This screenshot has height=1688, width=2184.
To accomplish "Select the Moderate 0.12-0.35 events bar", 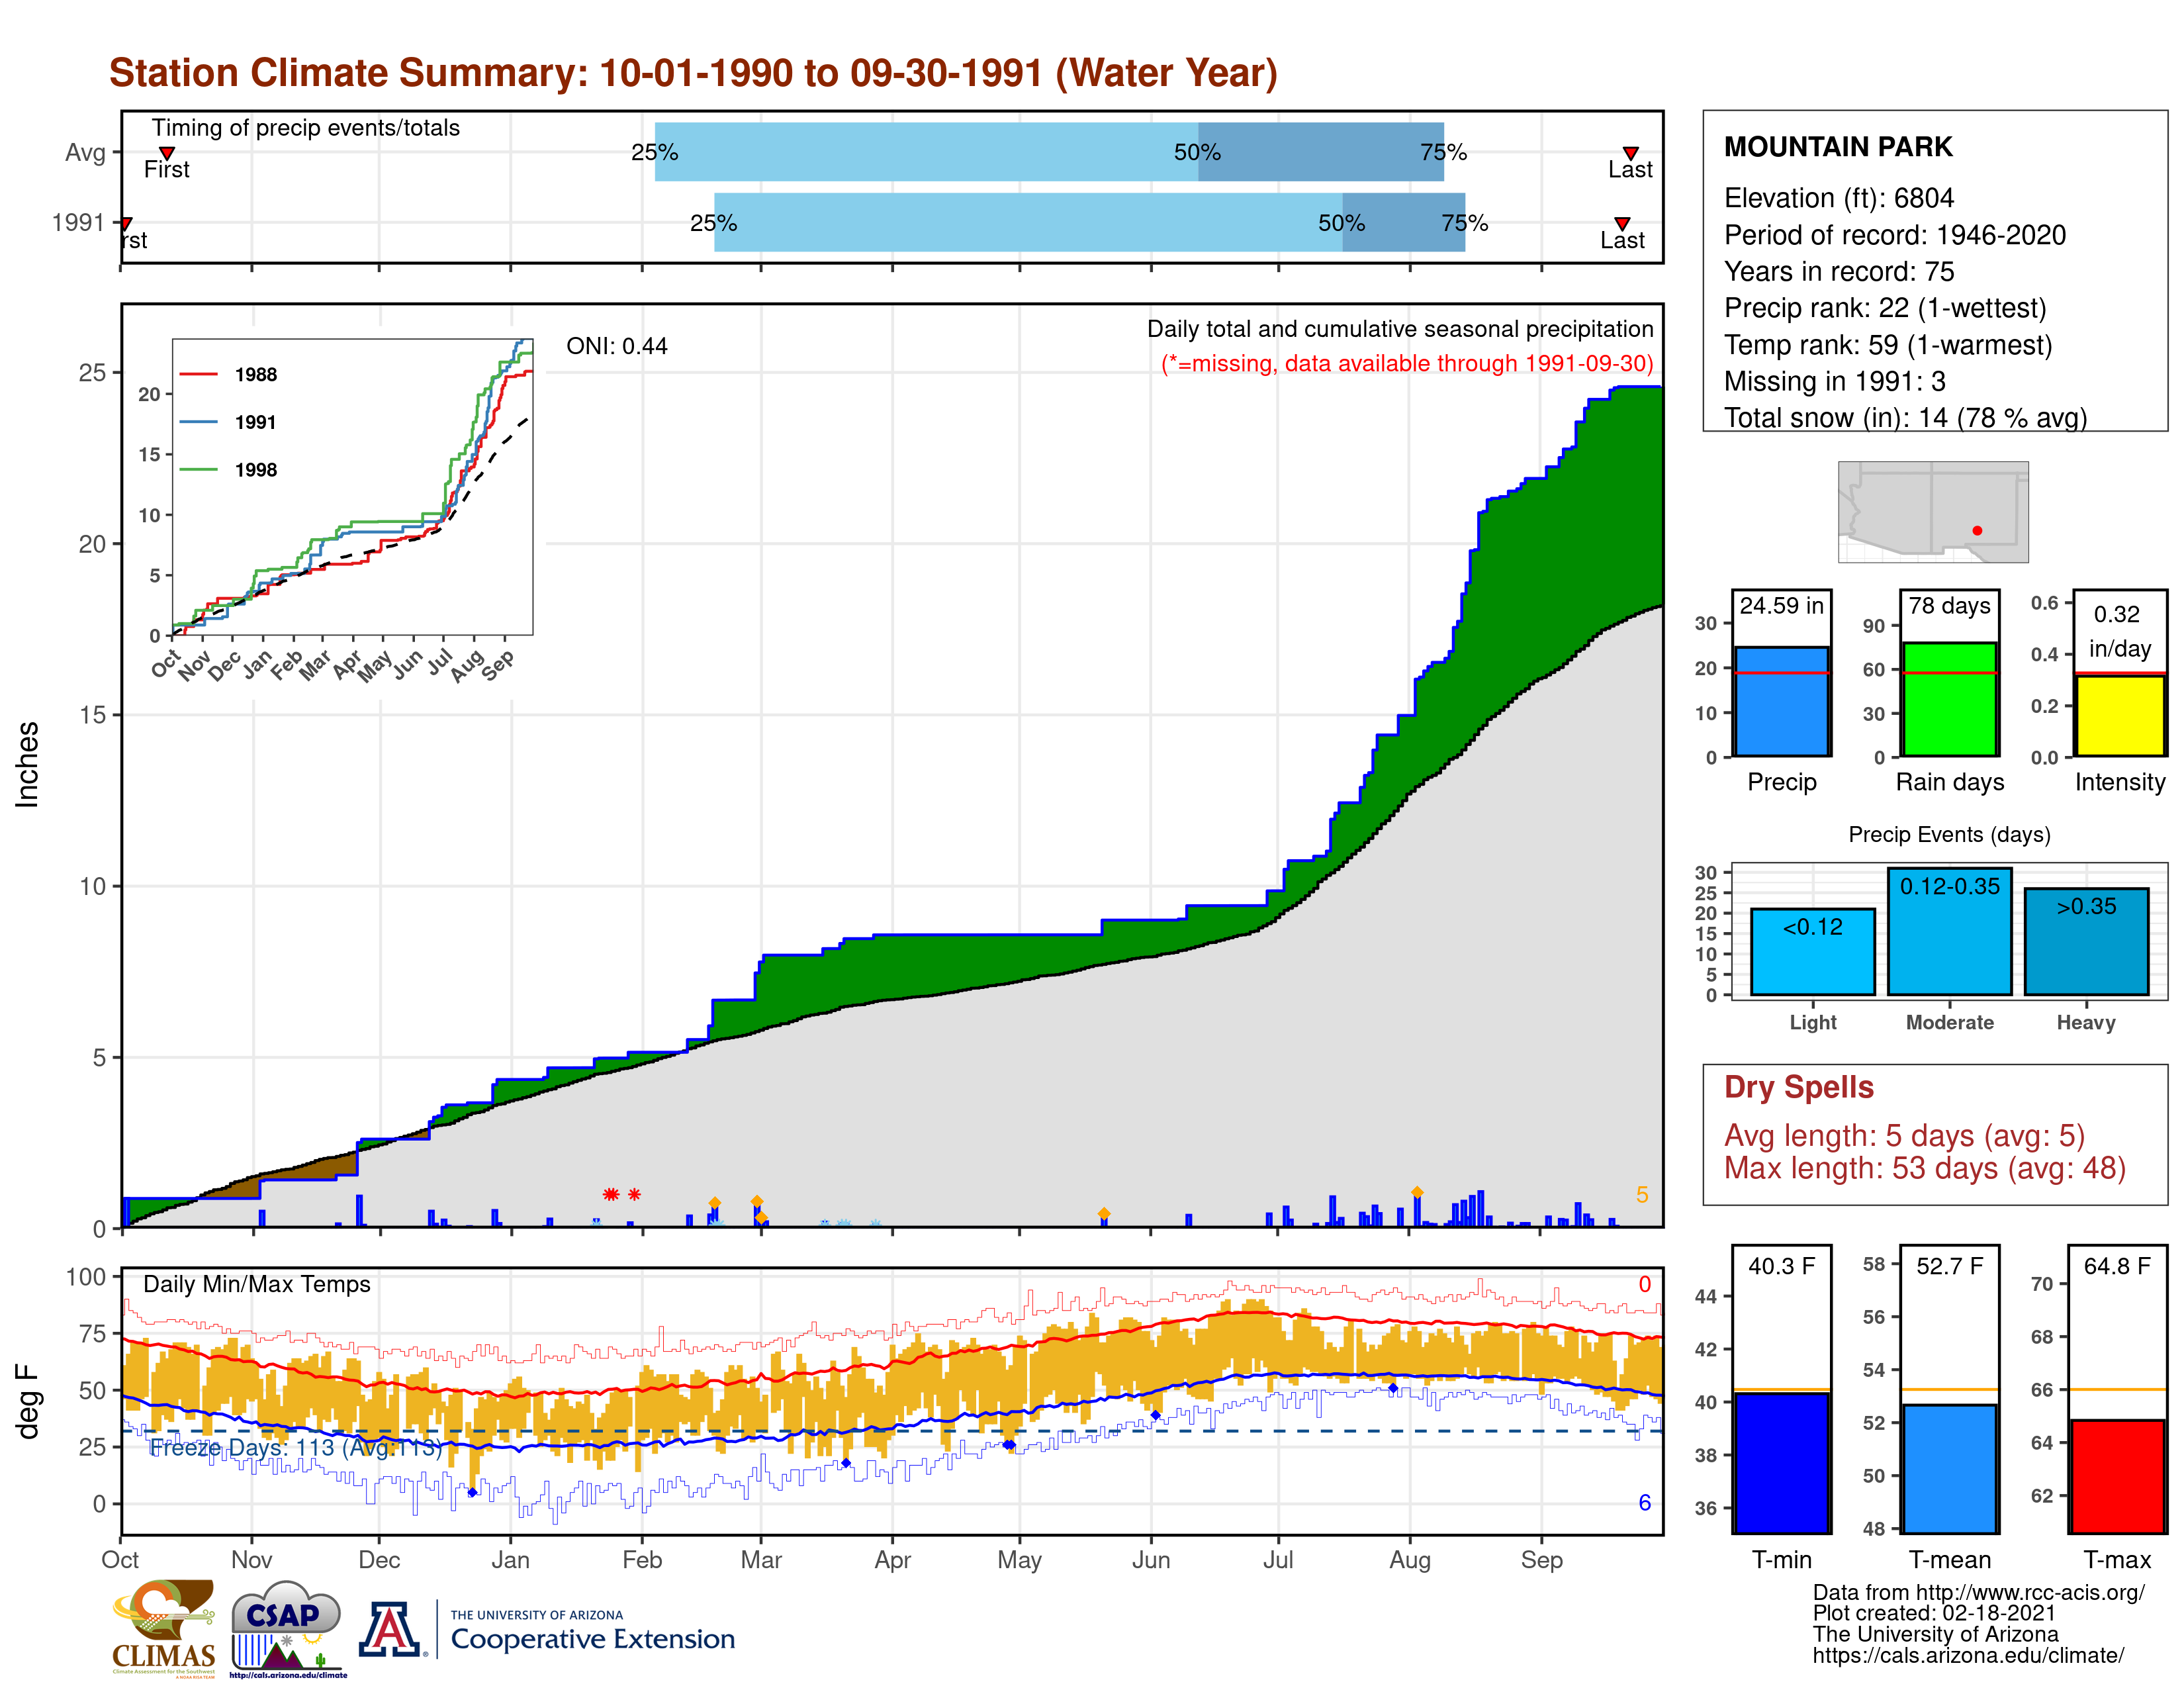I will point(1950,931).
